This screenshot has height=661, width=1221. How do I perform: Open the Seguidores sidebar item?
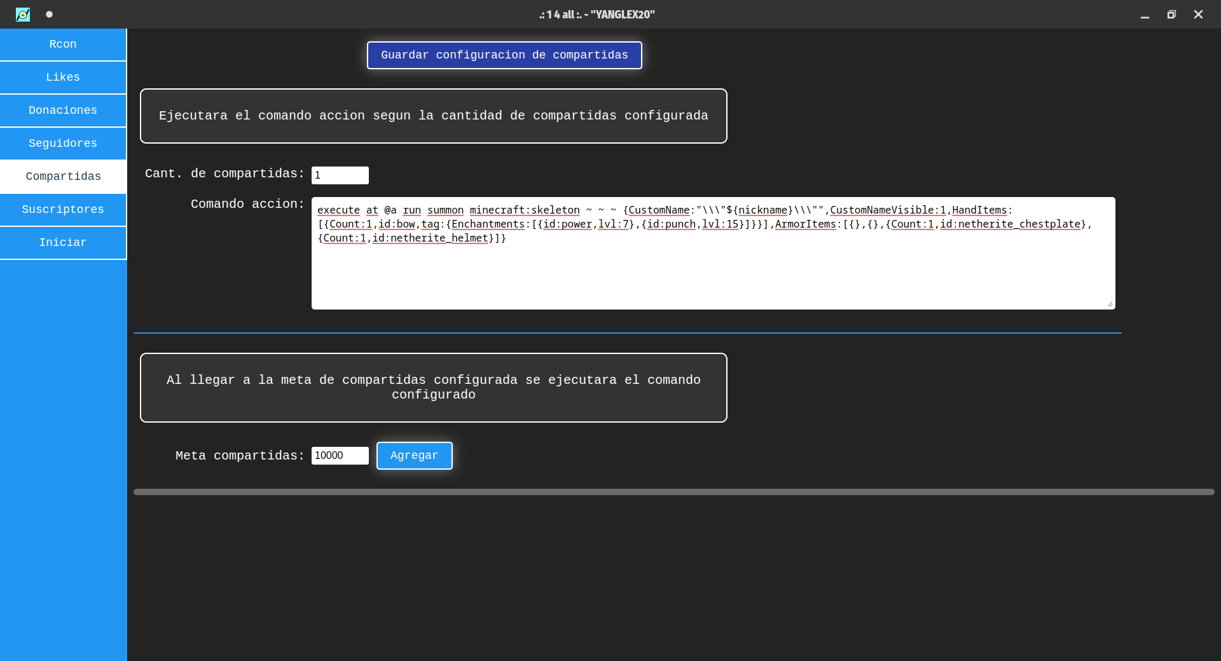point(63,144)
